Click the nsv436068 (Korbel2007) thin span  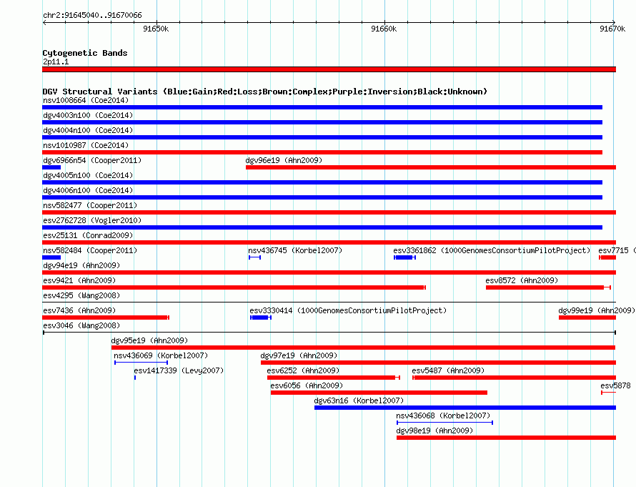[444, 423]
